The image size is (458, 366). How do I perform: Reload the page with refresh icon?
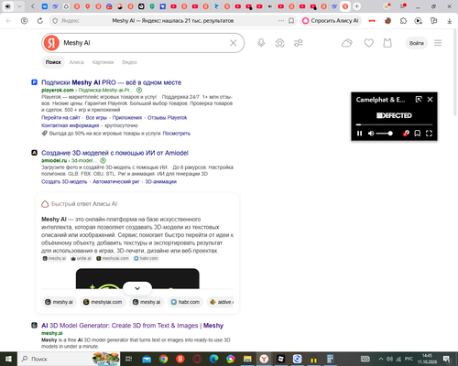point(40,21)
